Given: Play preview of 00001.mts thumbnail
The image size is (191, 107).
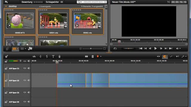Looking at the screenshot, I should (43, 26).
